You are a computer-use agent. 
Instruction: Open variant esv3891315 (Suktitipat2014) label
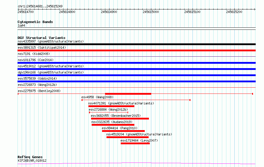[x=42, y=48]
